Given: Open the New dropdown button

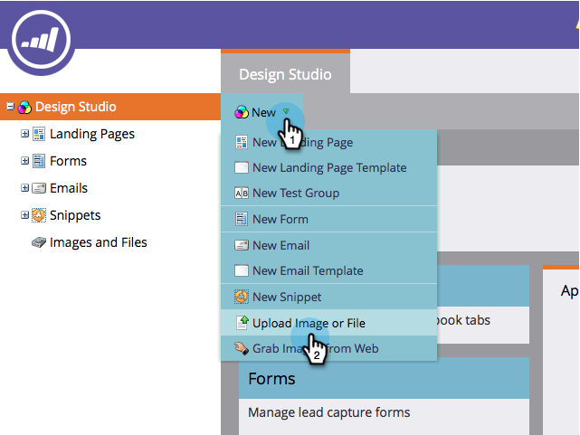Looking at the screenshot, I should [263, 113].
